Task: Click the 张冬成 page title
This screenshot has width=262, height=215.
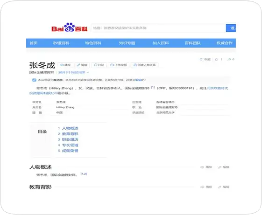Action: coord(42,65)
